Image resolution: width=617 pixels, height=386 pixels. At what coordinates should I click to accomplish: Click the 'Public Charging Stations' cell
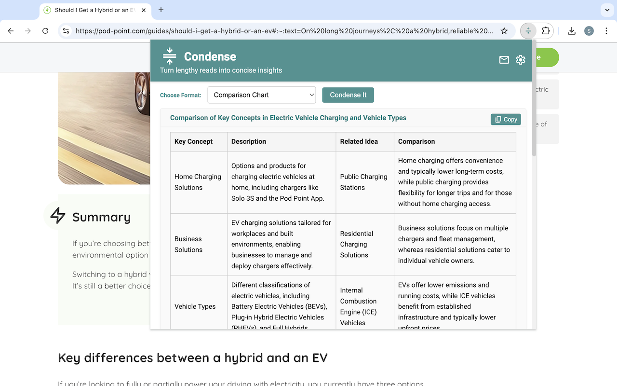click(365, 182)
